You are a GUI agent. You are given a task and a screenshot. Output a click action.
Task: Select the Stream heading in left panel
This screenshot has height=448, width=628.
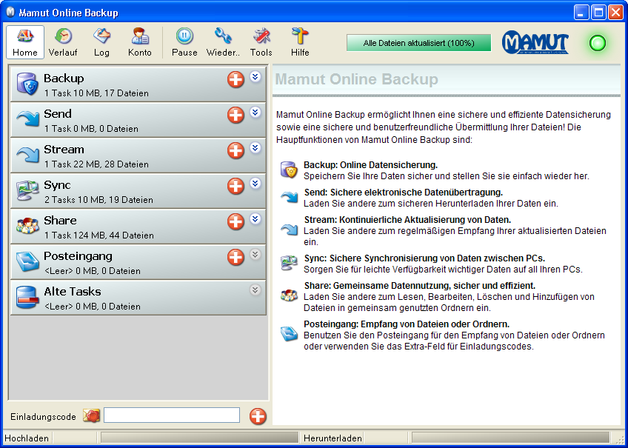(x=64, y=150)
